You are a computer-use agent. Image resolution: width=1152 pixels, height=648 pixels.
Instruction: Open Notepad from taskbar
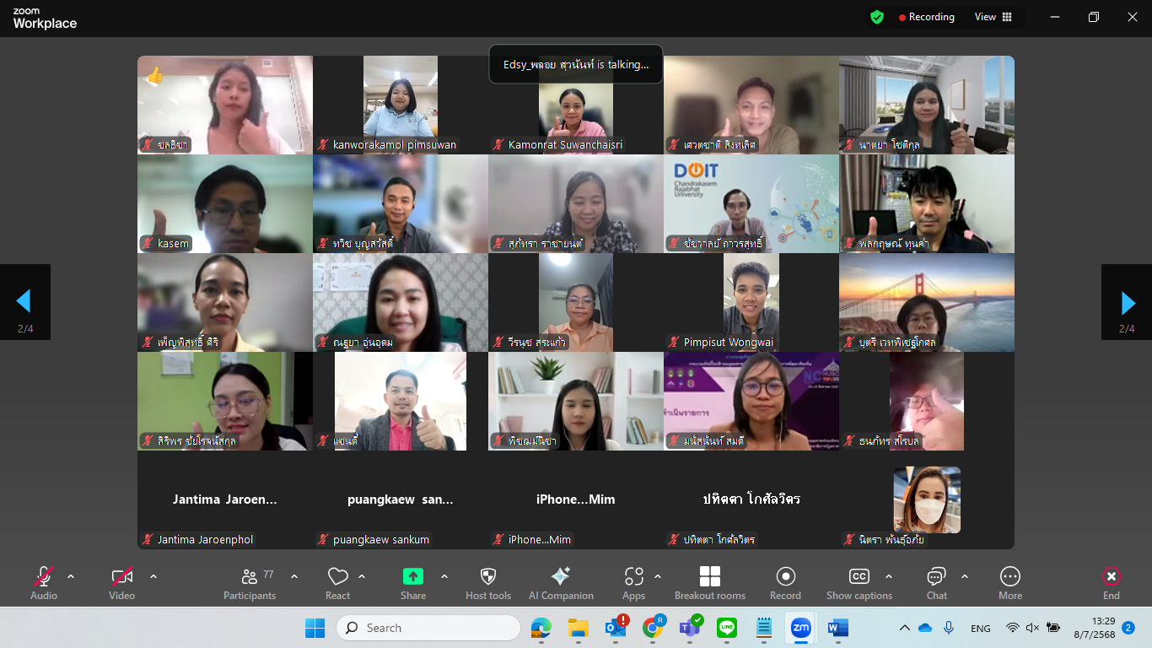click(x=764, y=628)
